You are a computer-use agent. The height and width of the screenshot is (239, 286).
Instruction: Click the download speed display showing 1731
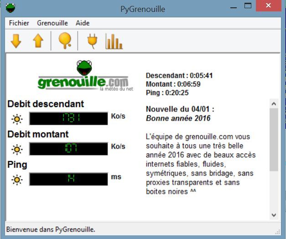pyautogui.click(x=68, y=119)
